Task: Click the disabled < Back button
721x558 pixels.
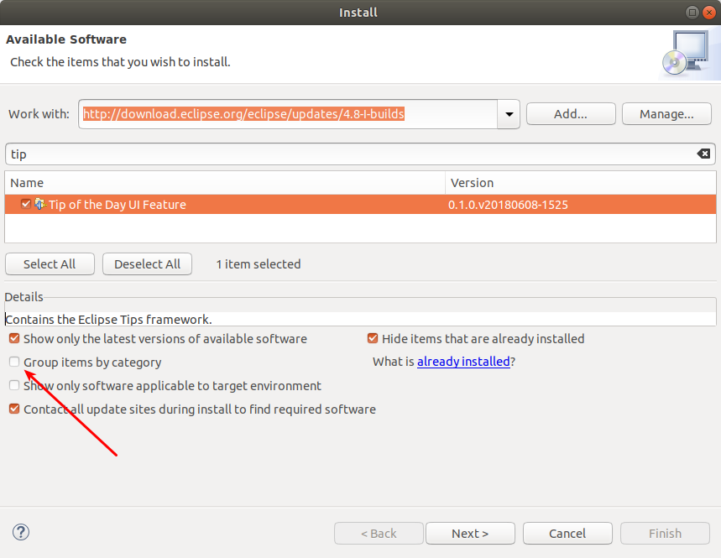Action: coord(379,533)
